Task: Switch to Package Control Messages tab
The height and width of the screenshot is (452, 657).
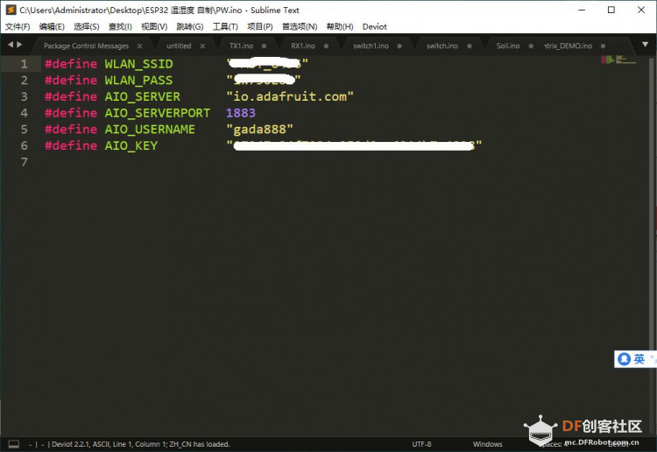Action: (86, 46)
